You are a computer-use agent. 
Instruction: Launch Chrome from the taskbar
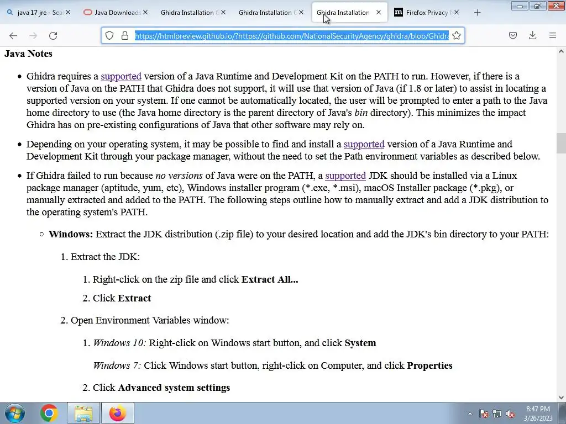point(49,413)
